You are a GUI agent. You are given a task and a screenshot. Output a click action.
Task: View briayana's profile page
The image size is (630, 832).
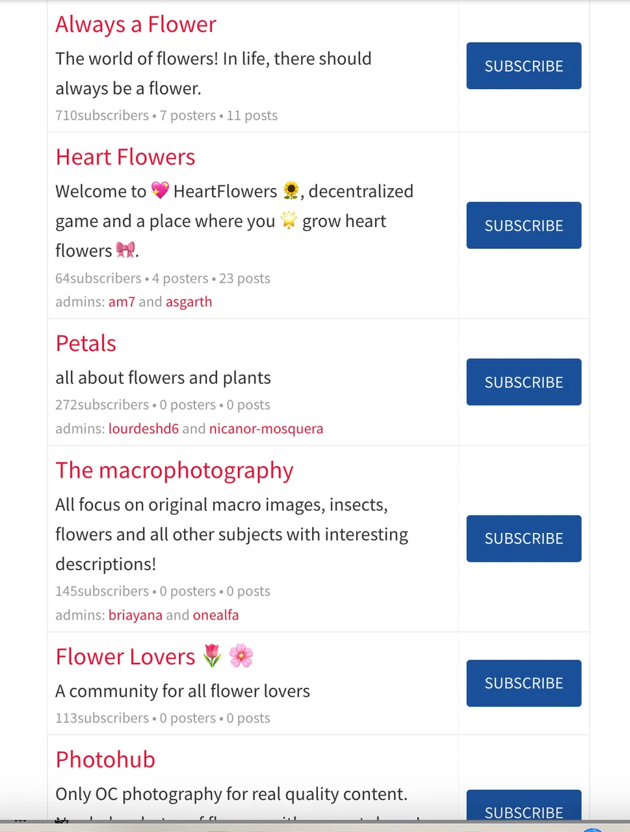[135, 616]
